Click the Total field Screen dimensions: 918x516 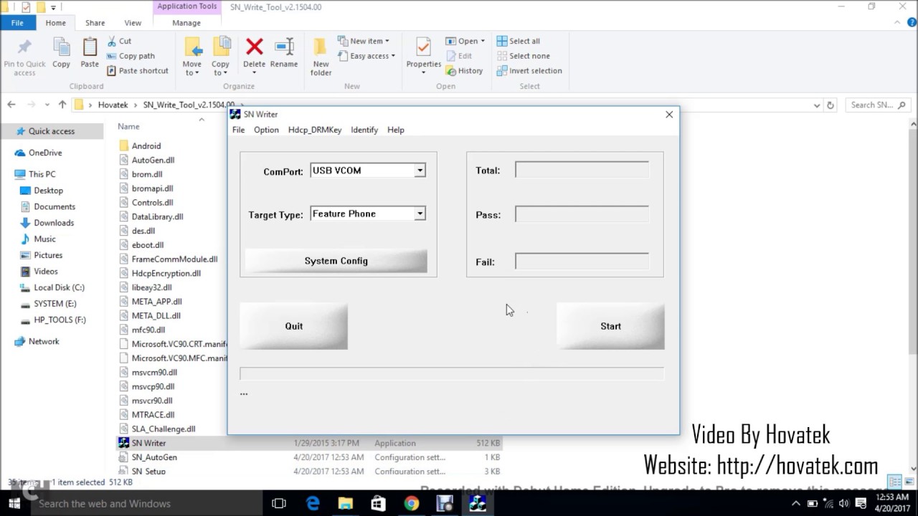click(x=582, y=170)
